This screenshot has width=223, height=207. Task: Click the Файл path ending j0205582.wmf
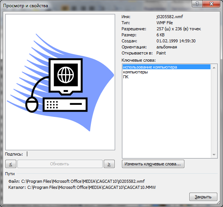83,181
